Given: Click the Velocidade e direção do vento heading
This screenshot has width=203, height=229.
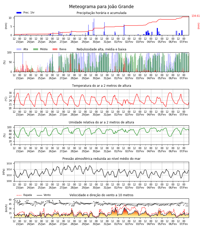Looking at the screenshot, I should click(101, 195).
